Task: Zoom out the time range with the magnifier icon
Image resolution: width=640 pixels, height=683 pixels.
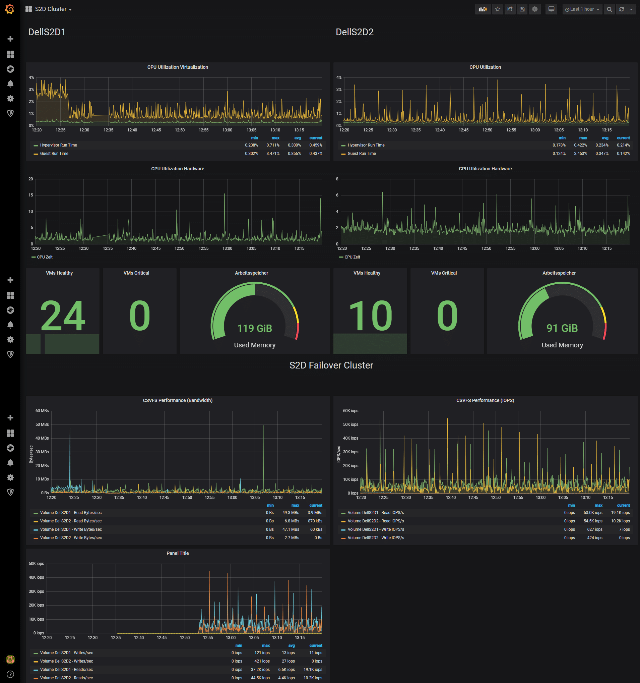Action: pyautogui.click(x=609, y=9)
